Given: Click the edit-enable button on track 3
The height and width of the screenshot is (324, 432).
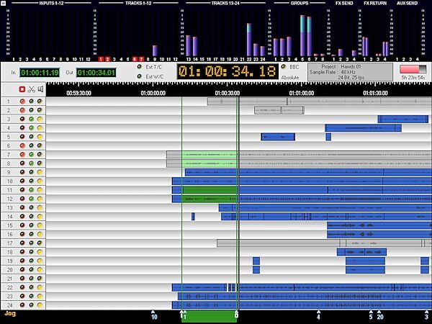Looking at the screenshot, I should 31,119.
